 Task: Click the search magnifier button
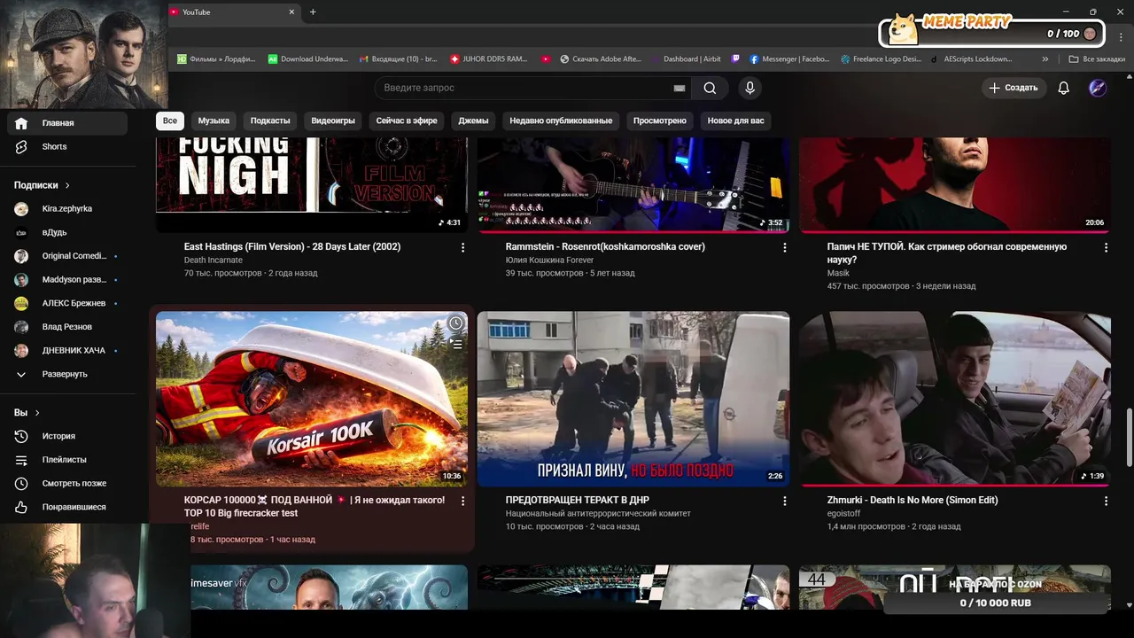tap(710, 88)
